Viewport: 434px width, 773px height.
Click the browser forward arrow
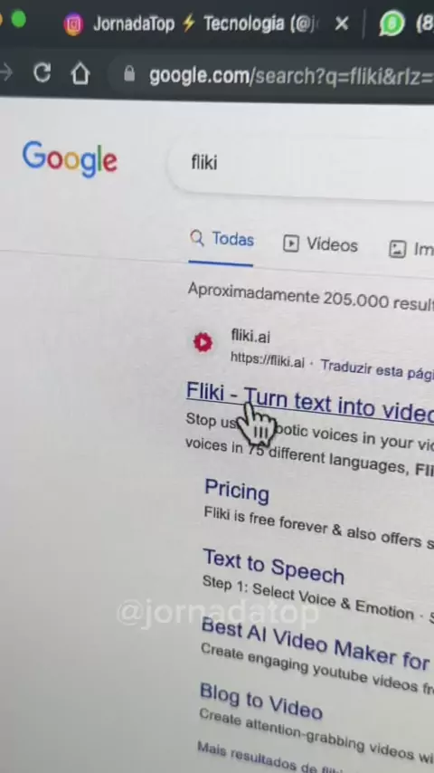click(6, 73)
